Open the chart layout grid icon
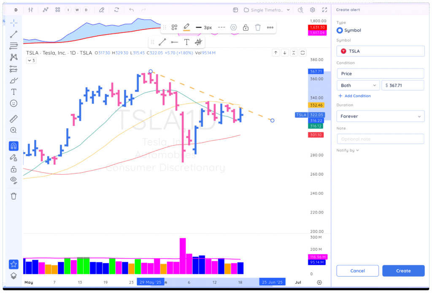The width and height of the screenshot is (432, 293). (235, 10)
